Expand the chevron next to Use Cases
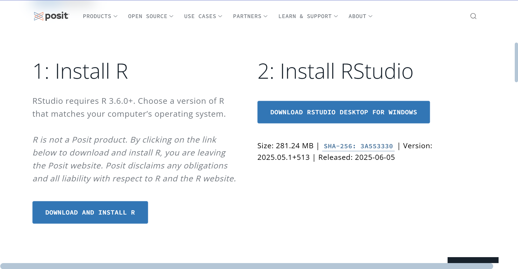The height and width of the screenshot is (269, 518). (x=220, y=16)
